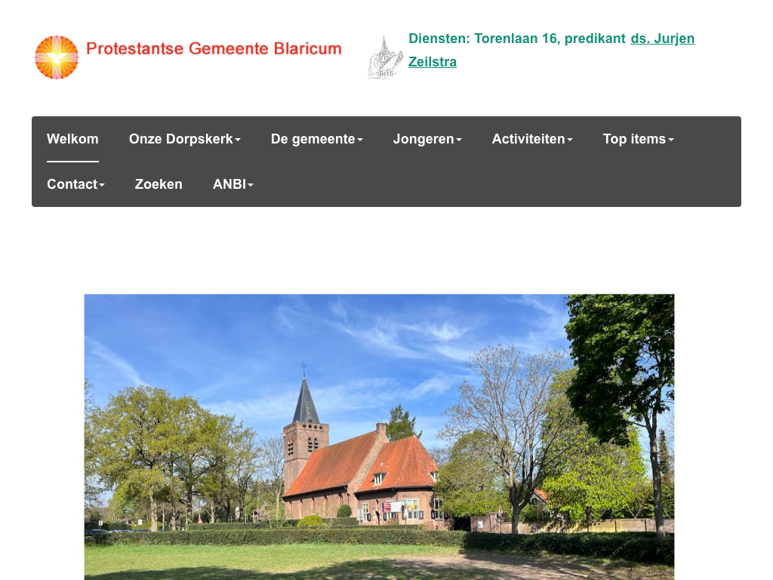Click the church sketch drawing icon
Screen dimensions: 773x580
(x=385, y=58)
